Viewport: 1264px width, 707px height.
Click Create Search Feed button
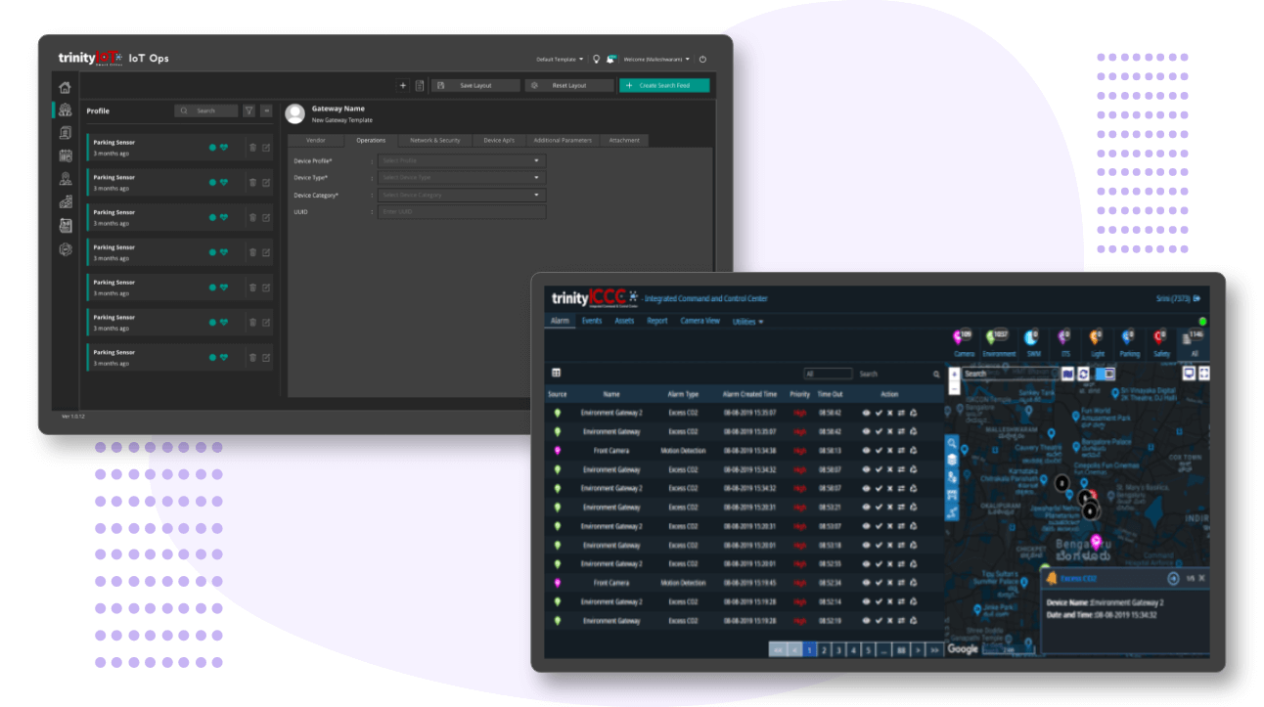[x=664, y=85]
